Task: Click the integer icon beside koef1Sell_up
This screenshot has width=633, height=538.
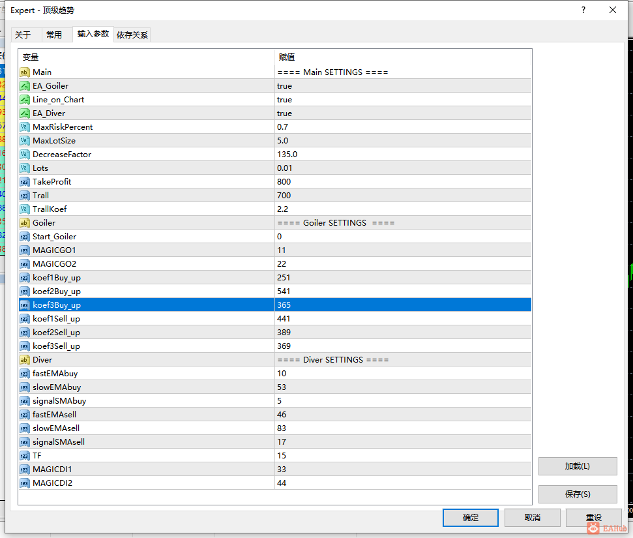Action: (x=25, y=319)
